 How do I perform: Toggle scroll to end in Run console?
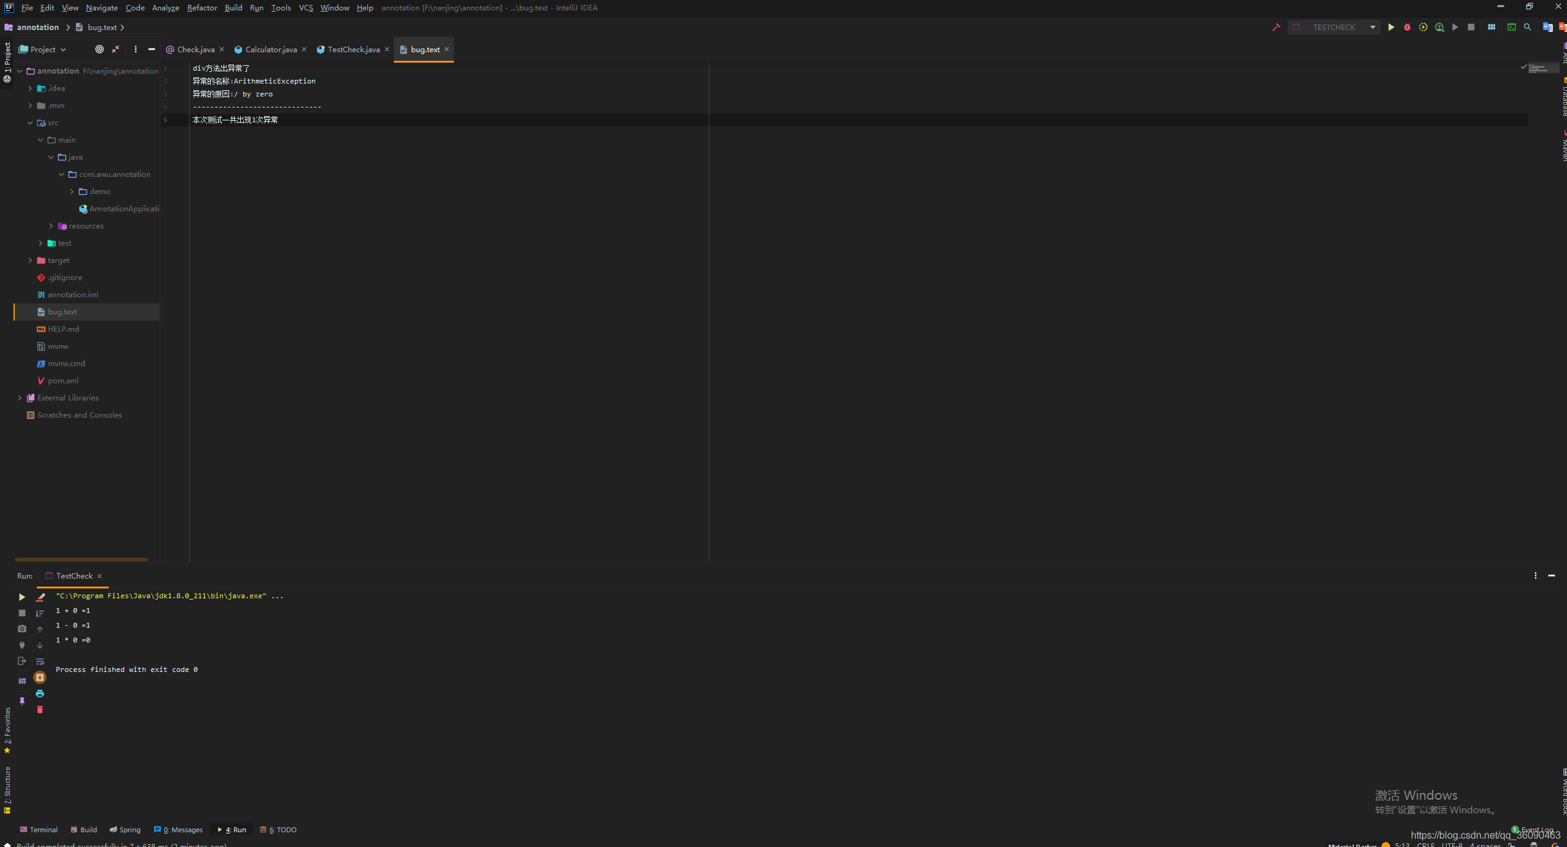[40, 677]
